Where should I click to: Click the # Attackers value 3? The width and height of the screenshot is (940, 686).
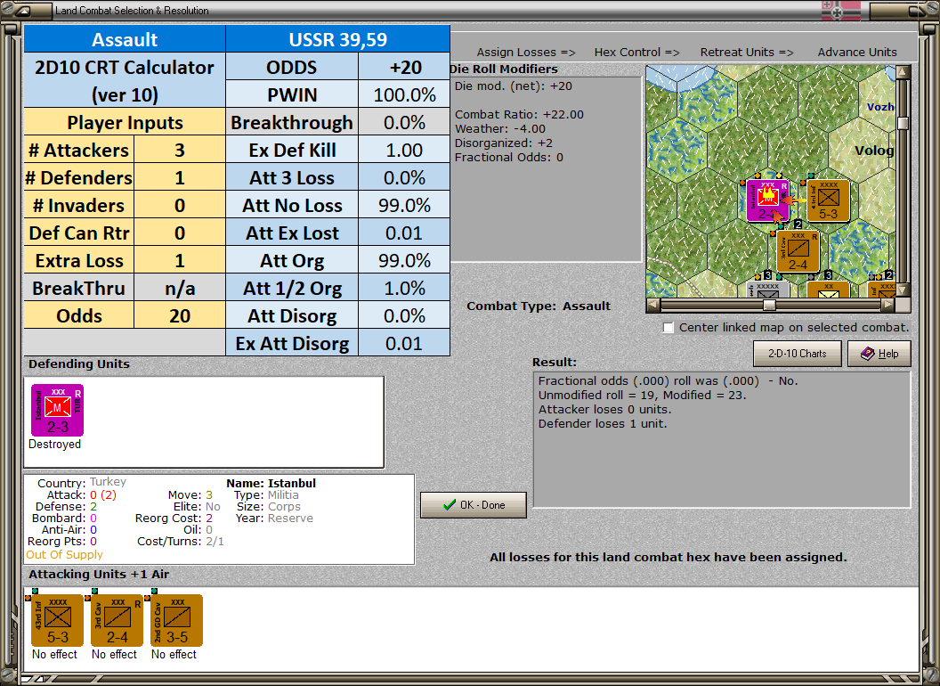[x=180, y=150]
